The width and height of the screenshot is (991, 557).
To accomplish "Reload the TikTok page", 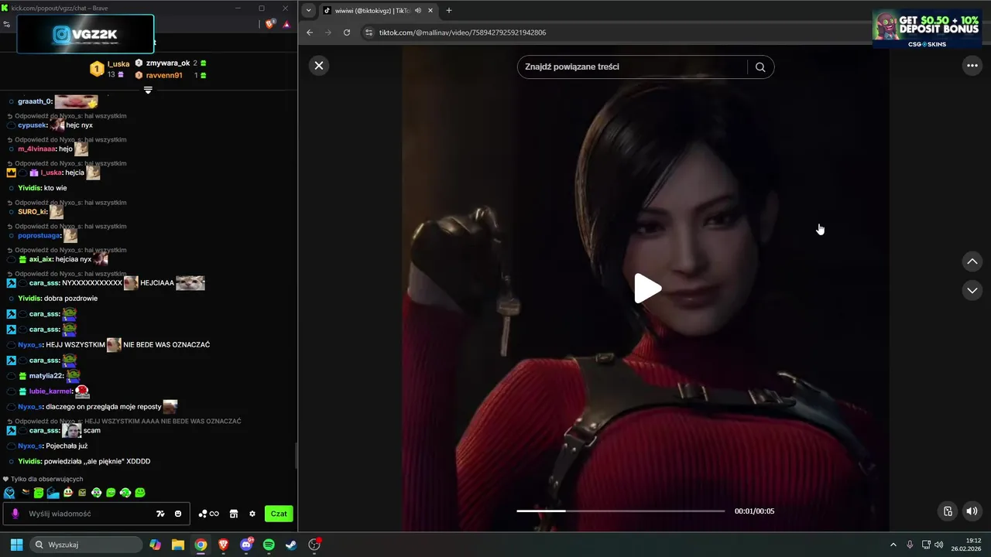I will pyautogui.click(x=347, y=32).
